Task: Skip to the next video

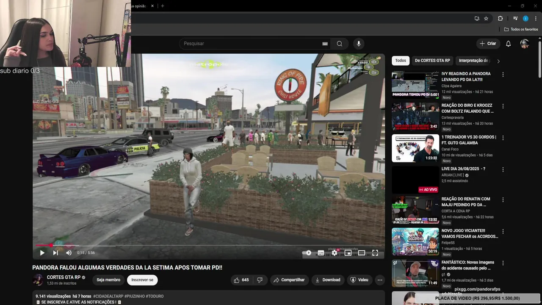Action: 55,253
